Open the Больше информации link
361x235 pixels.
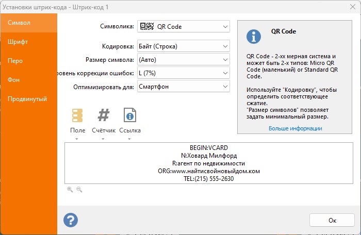295,128
